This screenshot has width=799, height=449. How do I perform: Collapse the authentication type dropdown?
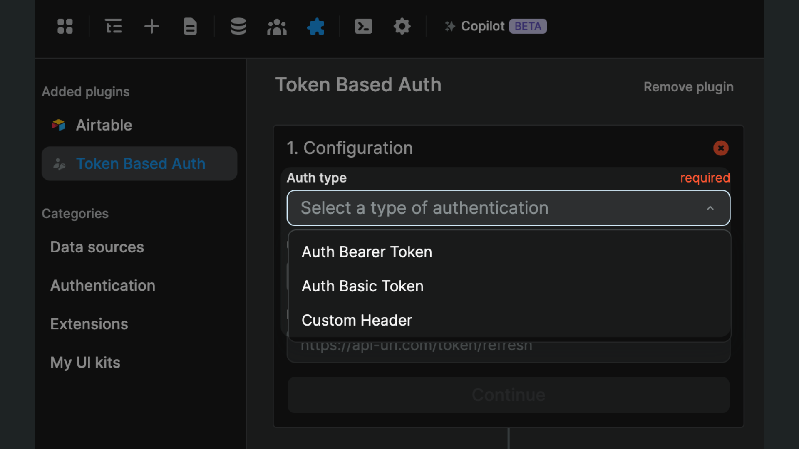click(x=710, y=208)
